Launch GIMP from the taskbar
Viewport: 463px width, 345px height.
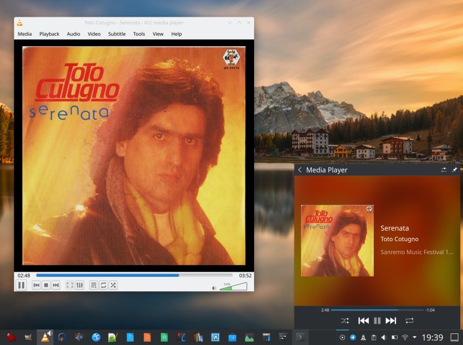coord(28,337)
